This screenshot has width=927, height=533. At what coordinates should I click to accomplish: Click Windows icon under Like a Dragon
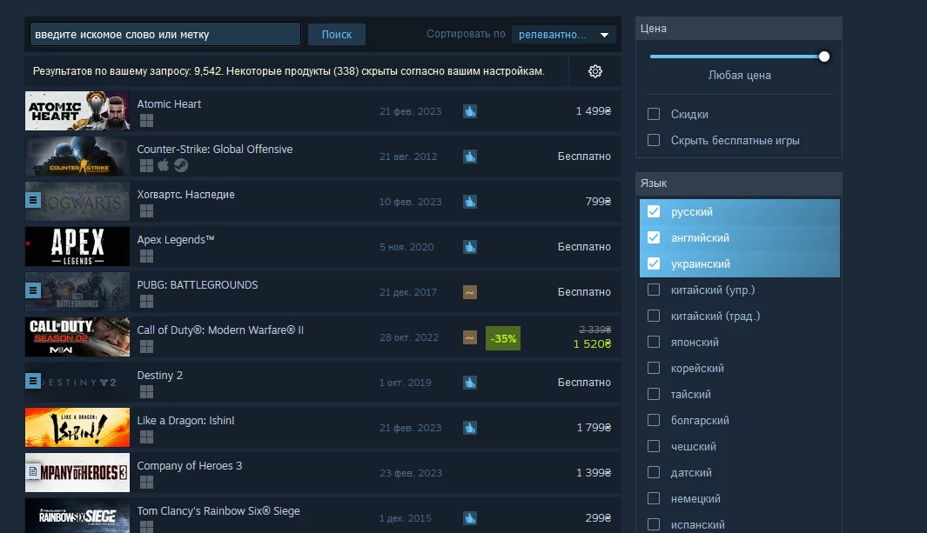(x=146, y=437)
